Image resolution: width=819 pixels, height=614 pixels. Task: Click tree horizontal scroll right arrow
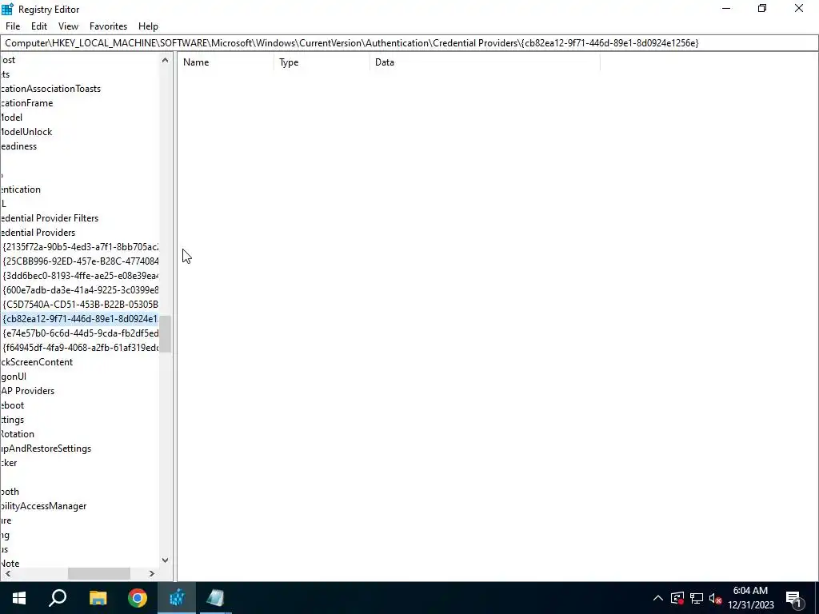[x=151, y=573]
